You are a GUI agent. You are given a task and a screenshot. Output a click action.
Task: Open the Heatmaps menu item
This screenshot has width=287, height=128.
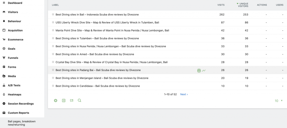pyautogui.click(x=15, y=95)
